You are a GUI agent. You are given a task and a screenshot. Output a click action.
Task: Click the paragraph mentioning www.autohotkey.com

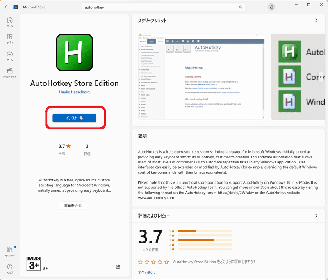coord(228,190)
